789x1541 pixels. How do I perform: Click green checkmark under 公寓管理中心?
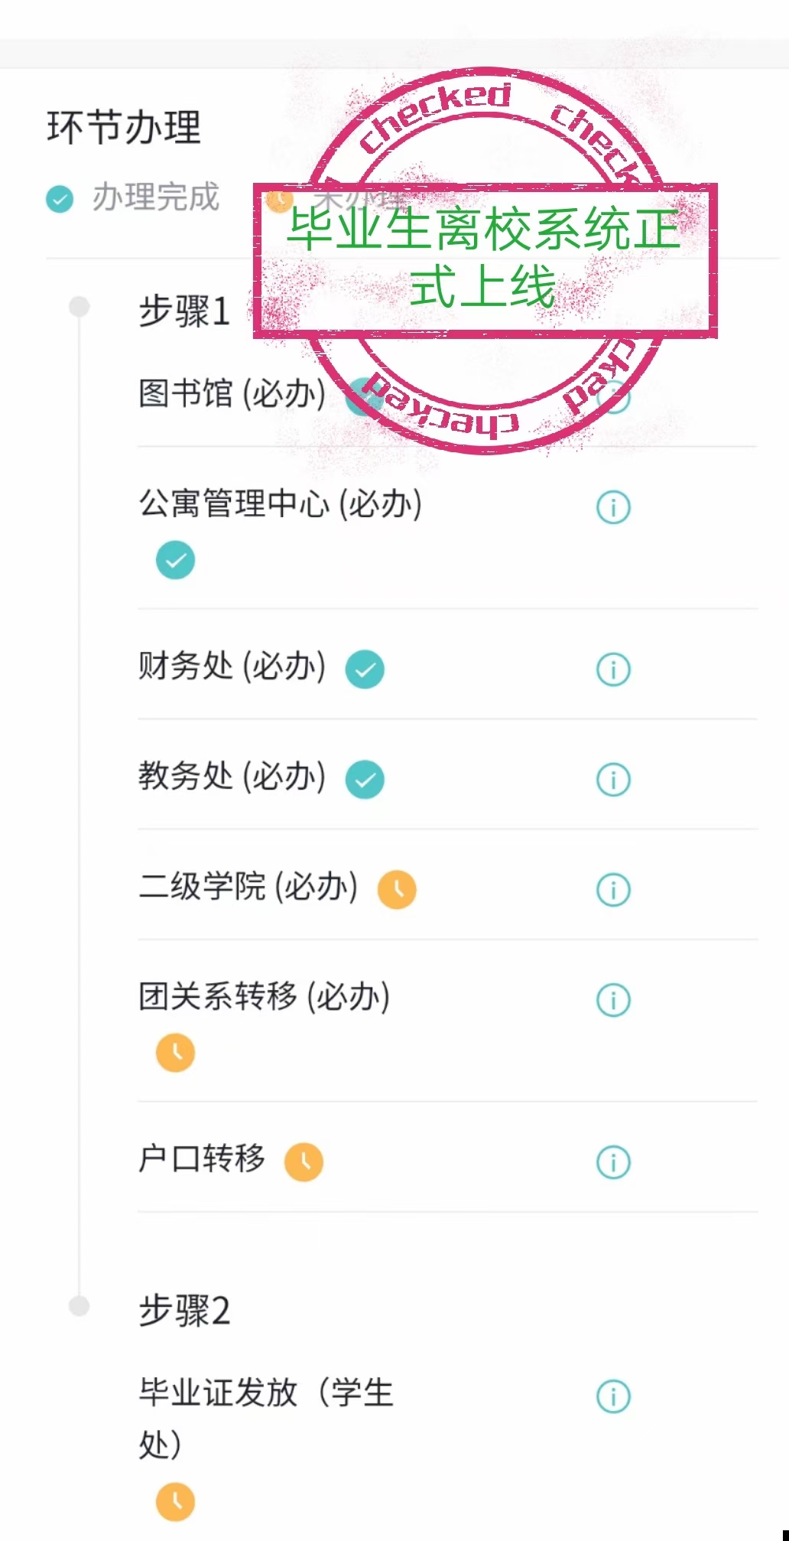coord(175,560)
